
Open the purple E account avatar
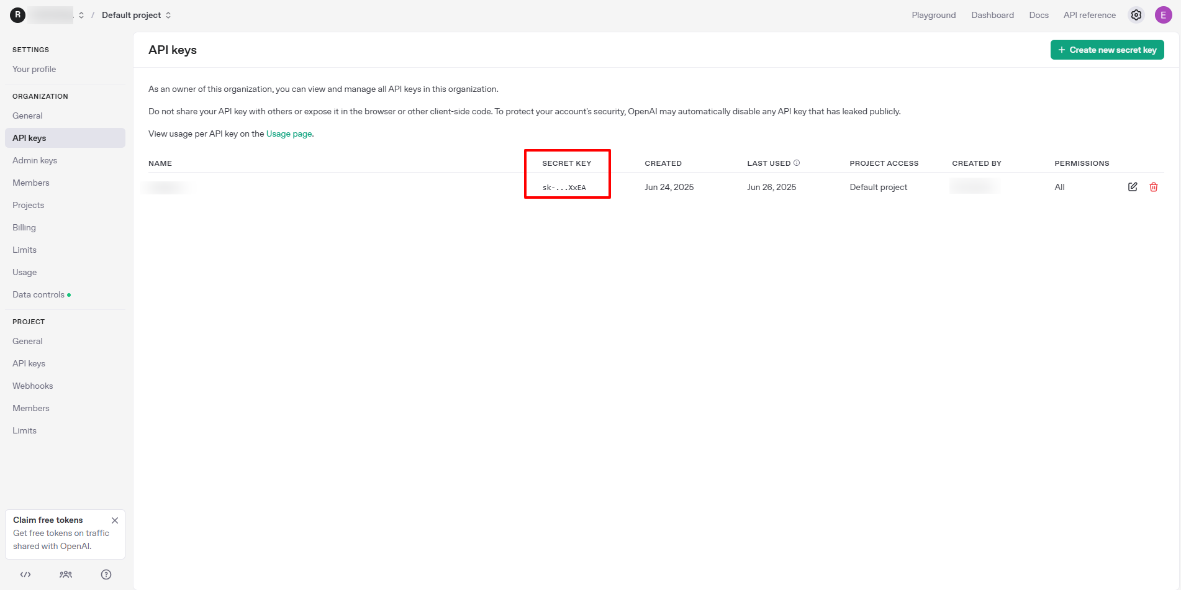(x=1163, y=15)
